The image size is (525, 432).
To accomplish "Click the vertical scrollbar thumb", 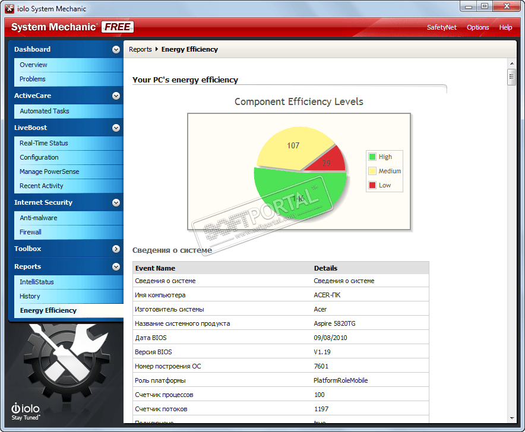I will pos(511,77).
